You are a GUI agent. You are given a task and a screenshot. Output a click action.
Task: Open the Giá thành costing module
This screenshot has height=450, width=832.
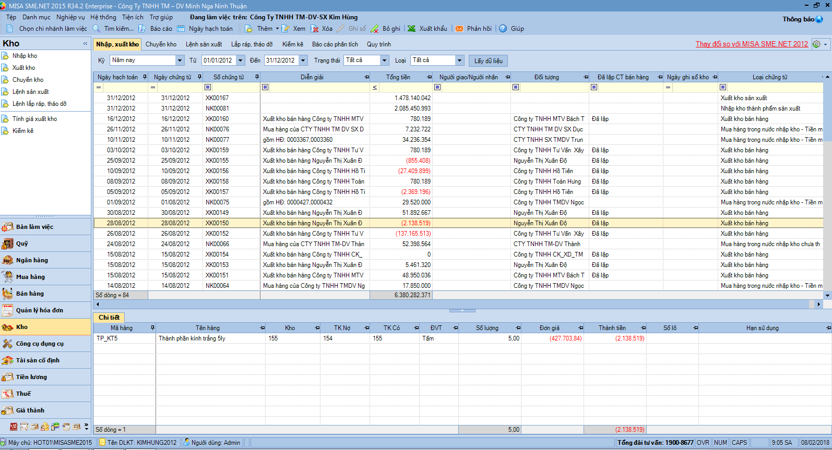pos(45,410)
